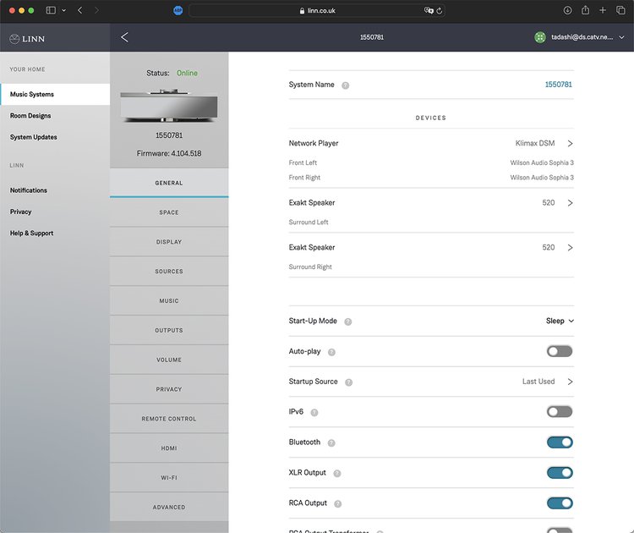Open the VOLUME settings tab

pos(169,360)
